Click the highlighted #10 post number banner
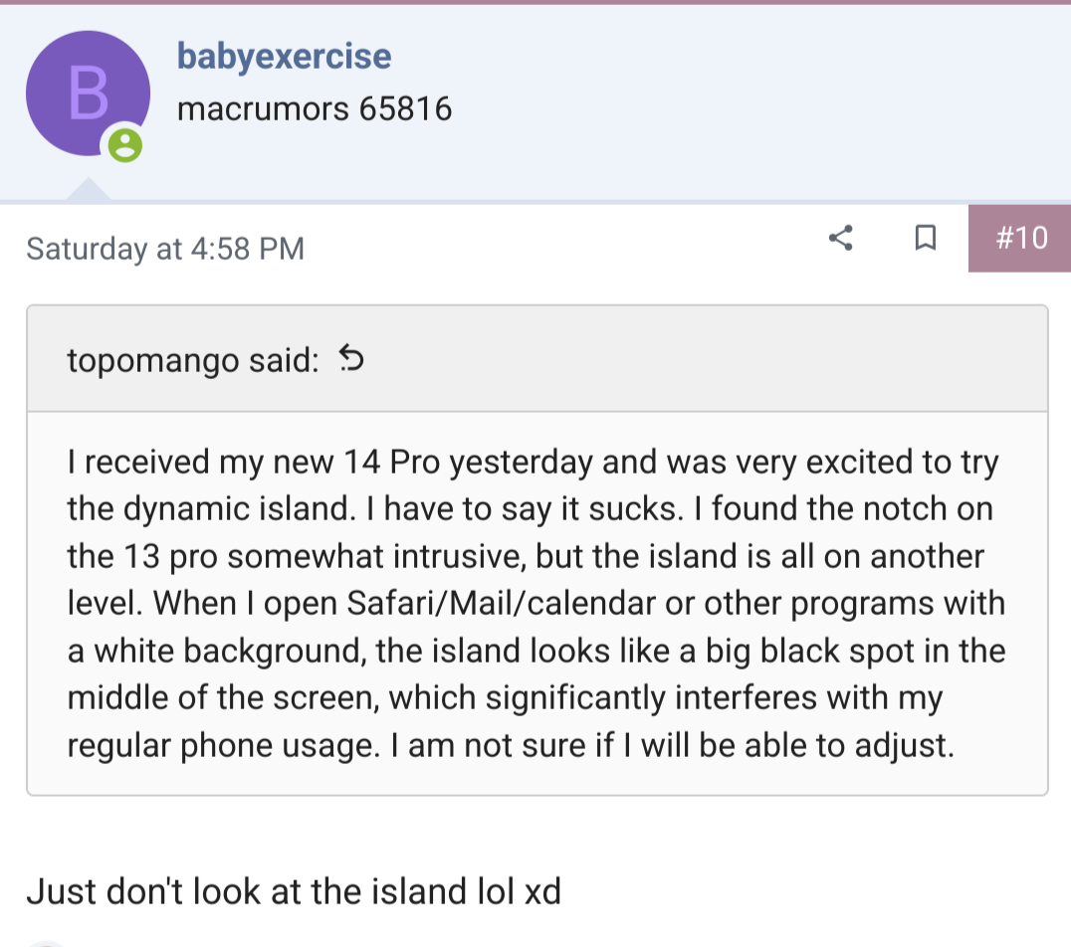The width and height of the screenshot is (1071, 947). coord(1019,238)
